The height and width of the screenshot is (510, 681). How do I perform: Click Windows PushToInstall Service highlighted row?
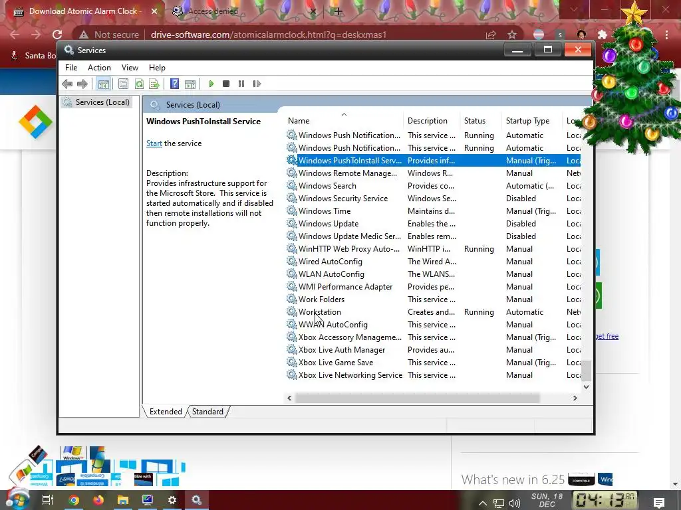[433, 161]
